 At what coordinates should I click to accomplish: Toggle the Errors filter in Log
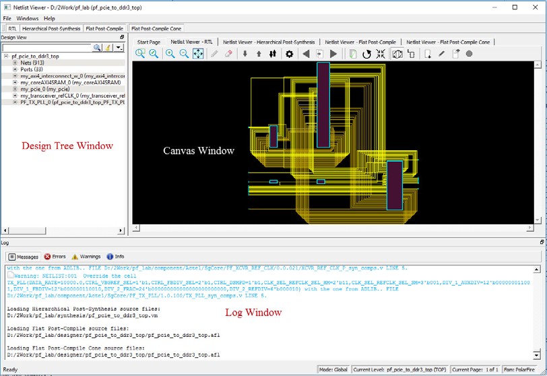click(x=55, y=257)
